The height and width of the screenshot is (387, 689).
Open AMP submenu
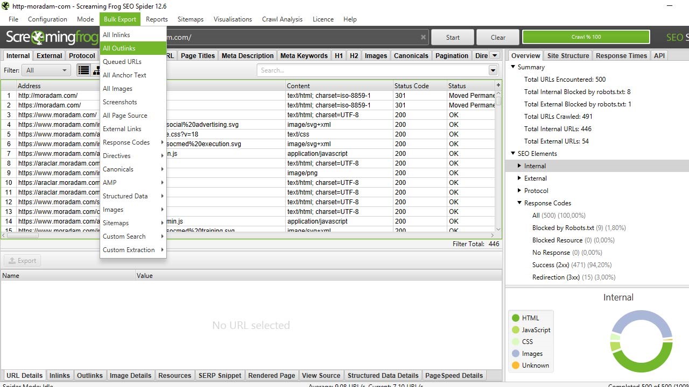[133, 183]
